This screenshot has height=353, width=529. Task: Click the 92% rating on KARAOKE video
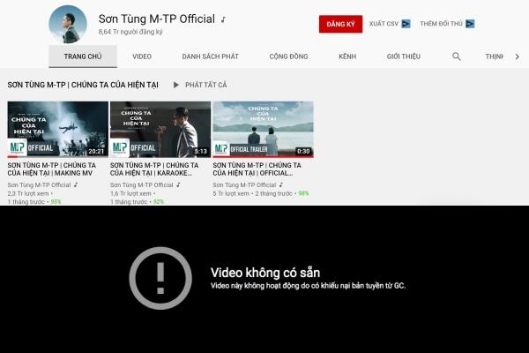[158, 202]
